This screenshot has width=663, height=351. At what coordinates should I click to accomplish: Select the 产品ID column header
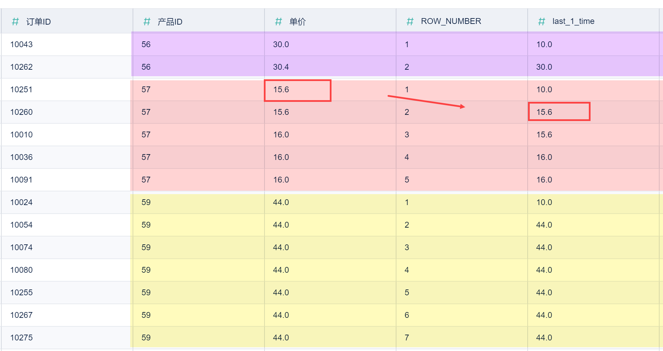click(x=170, y=22)
